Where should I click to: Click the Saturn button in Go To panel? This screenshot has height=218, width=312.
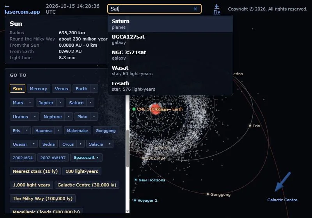(76, 103)
